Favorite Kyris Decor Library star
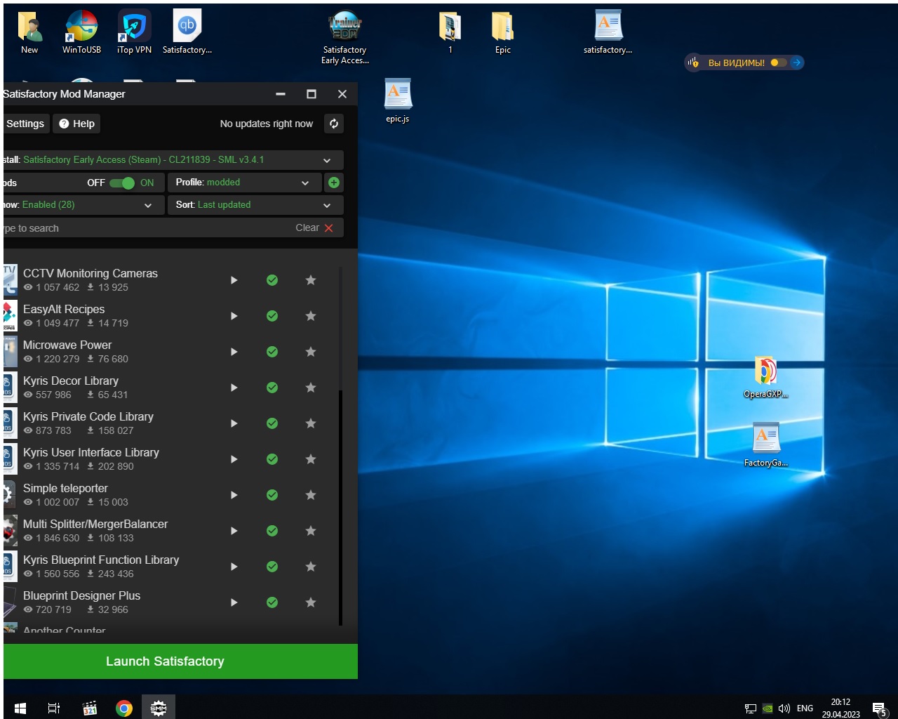This screenshot has width=898, height=719. click(311, 388)
